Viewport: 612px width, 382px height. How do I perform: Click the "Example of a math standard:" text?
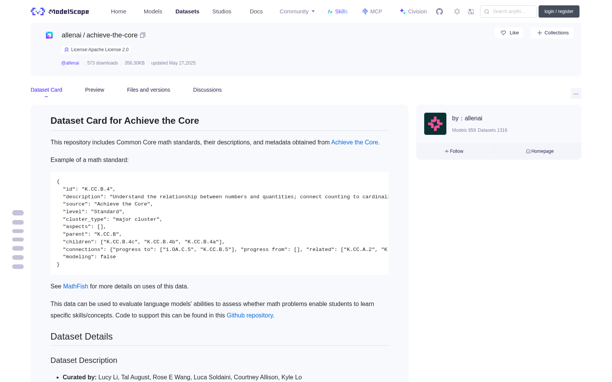click(90, 160)
